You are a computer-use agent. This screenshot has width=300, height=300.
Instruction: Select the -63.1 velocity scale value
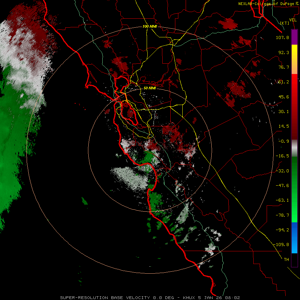click(282, 200)
